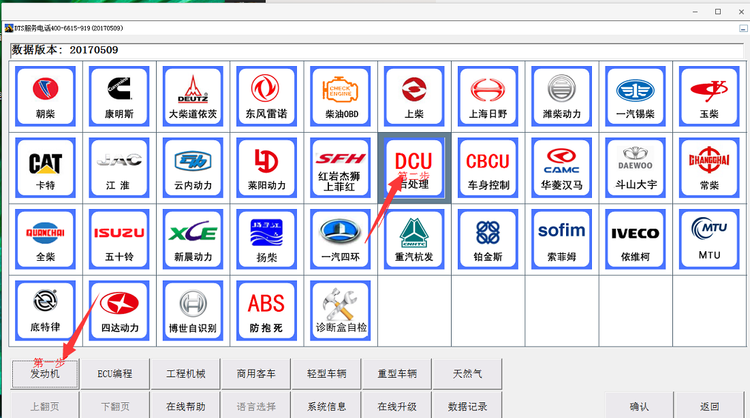Viewport: 750px width, 418px height.
Task: Choose the 博世自识别 Bosch icon
Action: (193, 310)
